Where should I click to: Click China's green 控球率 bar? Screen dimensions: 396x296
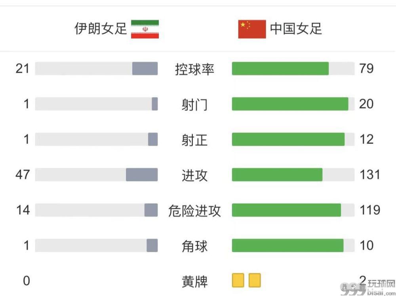pos(280,69)
